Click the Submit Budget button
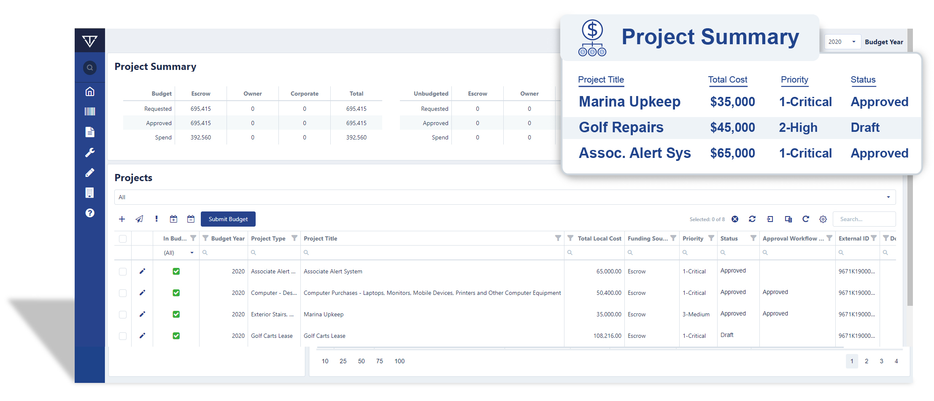 [228, 219]
